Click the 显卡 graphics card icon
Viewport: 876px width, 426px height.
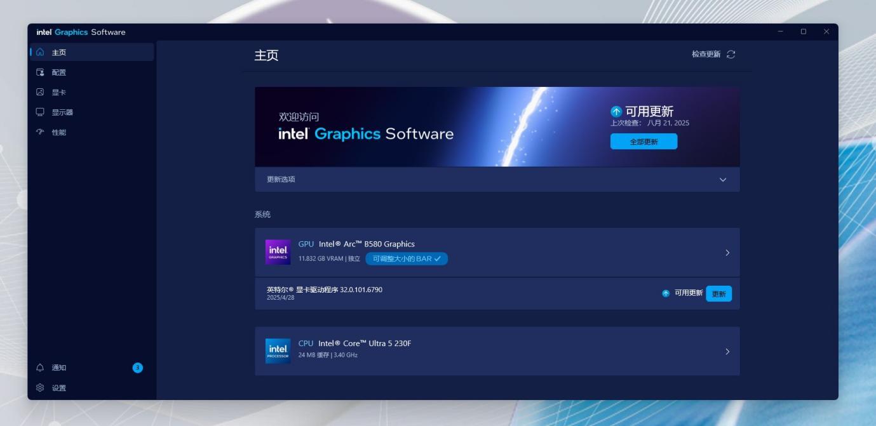click(x=40, y=92)
